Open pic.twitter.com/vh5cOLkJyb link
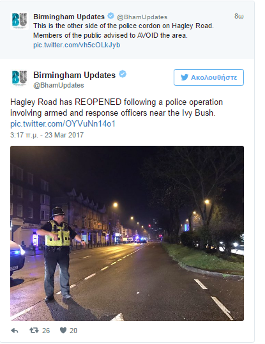 pyautogui.click(x=77, y=45)
